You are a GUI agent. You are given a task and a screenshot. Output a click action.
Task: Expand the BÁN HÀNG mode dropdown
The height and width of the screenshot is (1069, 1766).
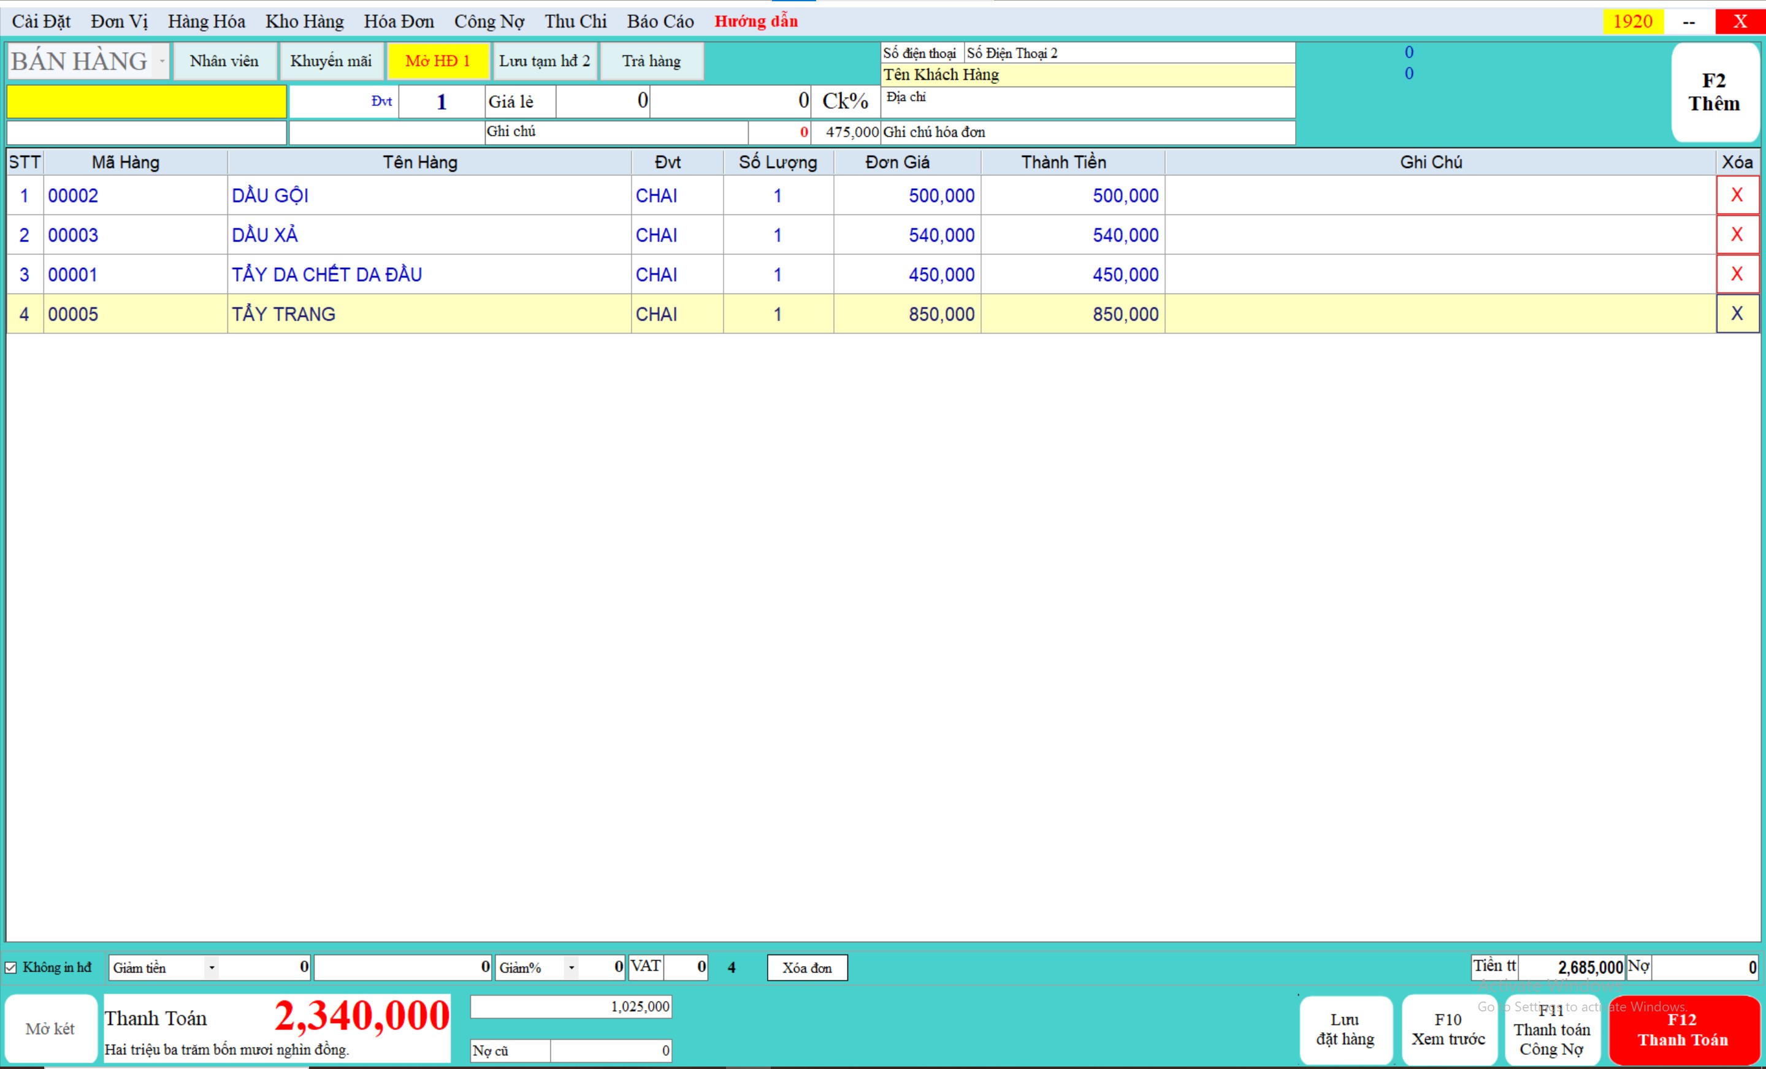coord(162,61)
